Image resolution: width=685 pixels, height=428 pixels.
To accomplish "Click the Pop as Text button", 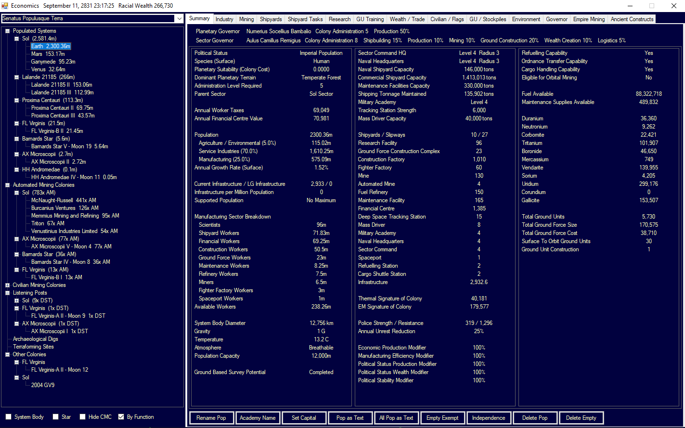I will coord(350,418).
